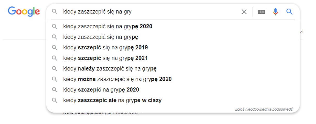Click the gray magnifier inside search box
Viewport: 316px width, 124px height.
coord(54,12)
